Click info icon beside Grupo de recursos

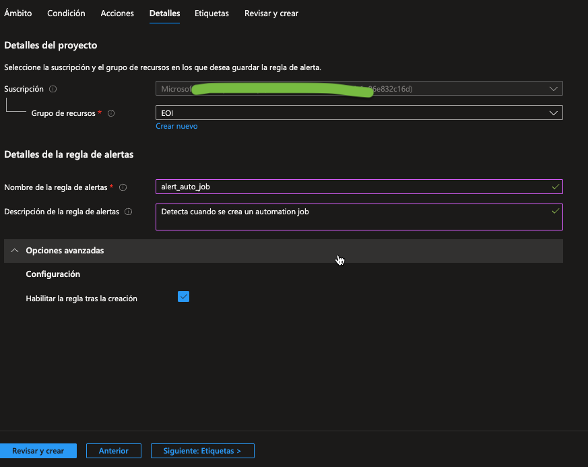111,113
